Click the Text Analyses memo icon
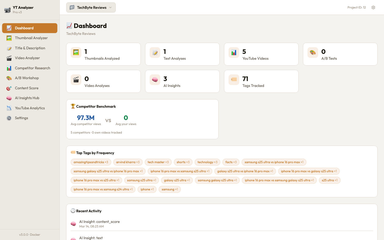 [x=155, y=53]
